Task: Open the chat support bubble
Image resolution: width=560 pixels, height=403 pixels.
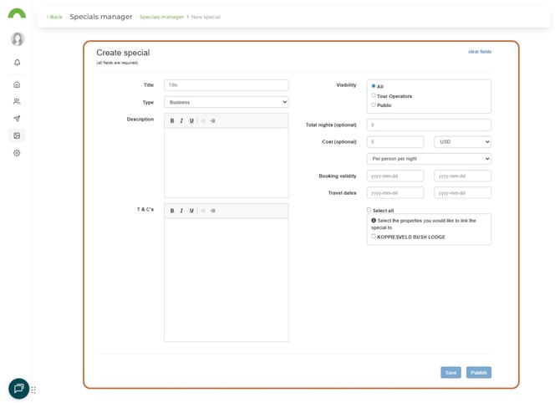Action: [x=18, y=389]
